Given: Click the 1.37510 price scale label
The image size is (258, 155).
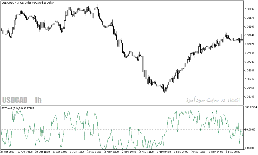Looking at the screenshot, I should click(249, 53).
